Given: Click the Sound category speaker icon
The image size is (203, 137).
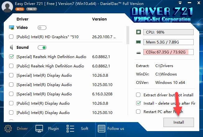Looking at the screenshot, I should tap(12, 48).
